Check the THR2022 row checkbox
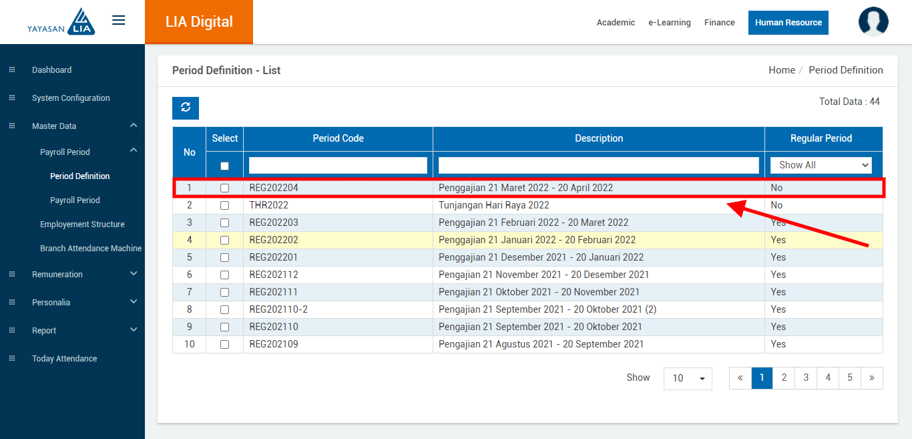 [224, 206]
